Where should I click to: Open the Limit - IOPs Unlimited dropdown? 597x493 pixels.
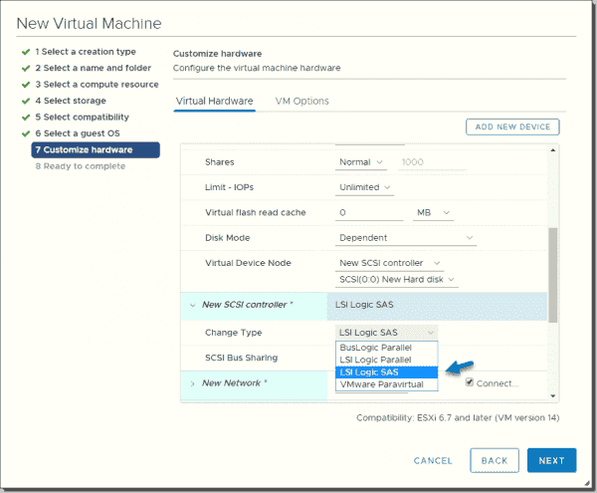pos(365,187)
